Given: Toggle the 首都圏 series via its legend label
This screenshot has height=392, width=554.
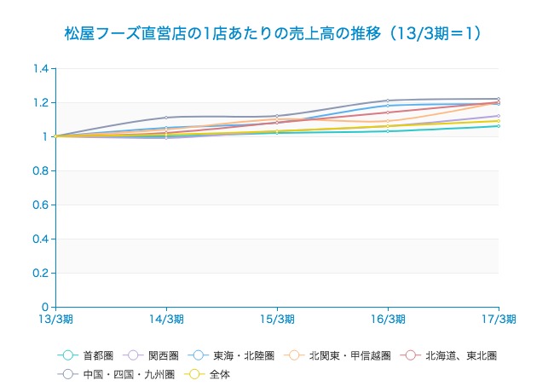Looking at the screenshot, I should pyautogui.click(x=98, y=355).
